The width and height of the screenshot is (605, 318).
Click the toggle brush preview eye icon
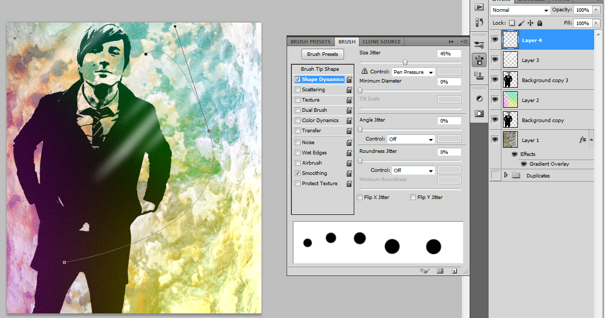point(425,271)
